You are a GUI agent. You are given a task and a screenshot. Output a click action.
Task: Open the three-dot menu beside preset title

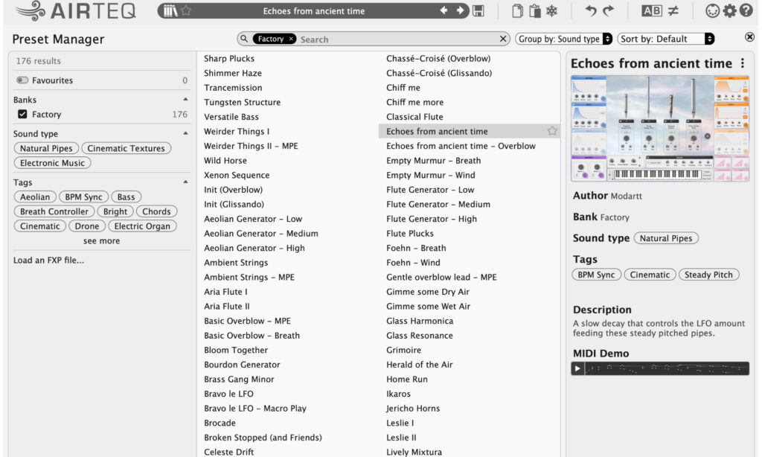743,63
